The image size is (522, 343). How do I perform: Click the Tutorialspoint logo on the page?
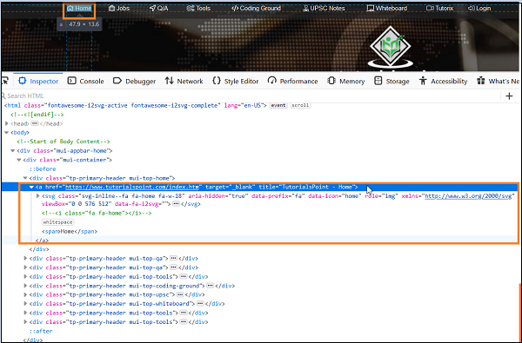click(390, 47)
